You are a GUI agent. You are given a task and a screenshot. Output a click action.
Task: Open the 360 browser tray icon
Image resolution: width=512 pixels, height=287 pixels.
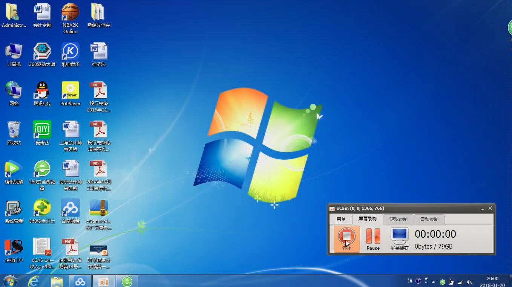pos(443,282)
